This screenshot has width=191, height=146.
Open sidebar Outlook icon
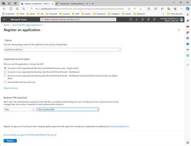188,44
